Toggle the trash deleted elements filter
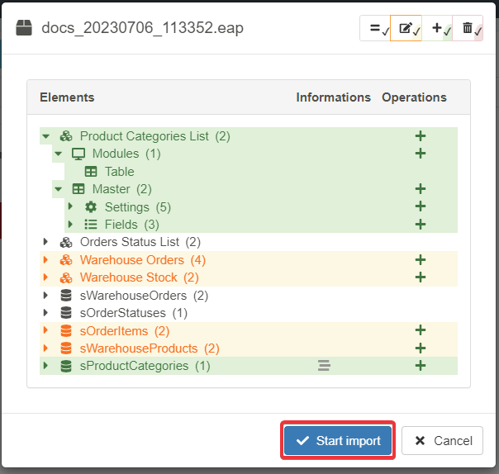This screenshot has height=474, width=499. (468, 29)
